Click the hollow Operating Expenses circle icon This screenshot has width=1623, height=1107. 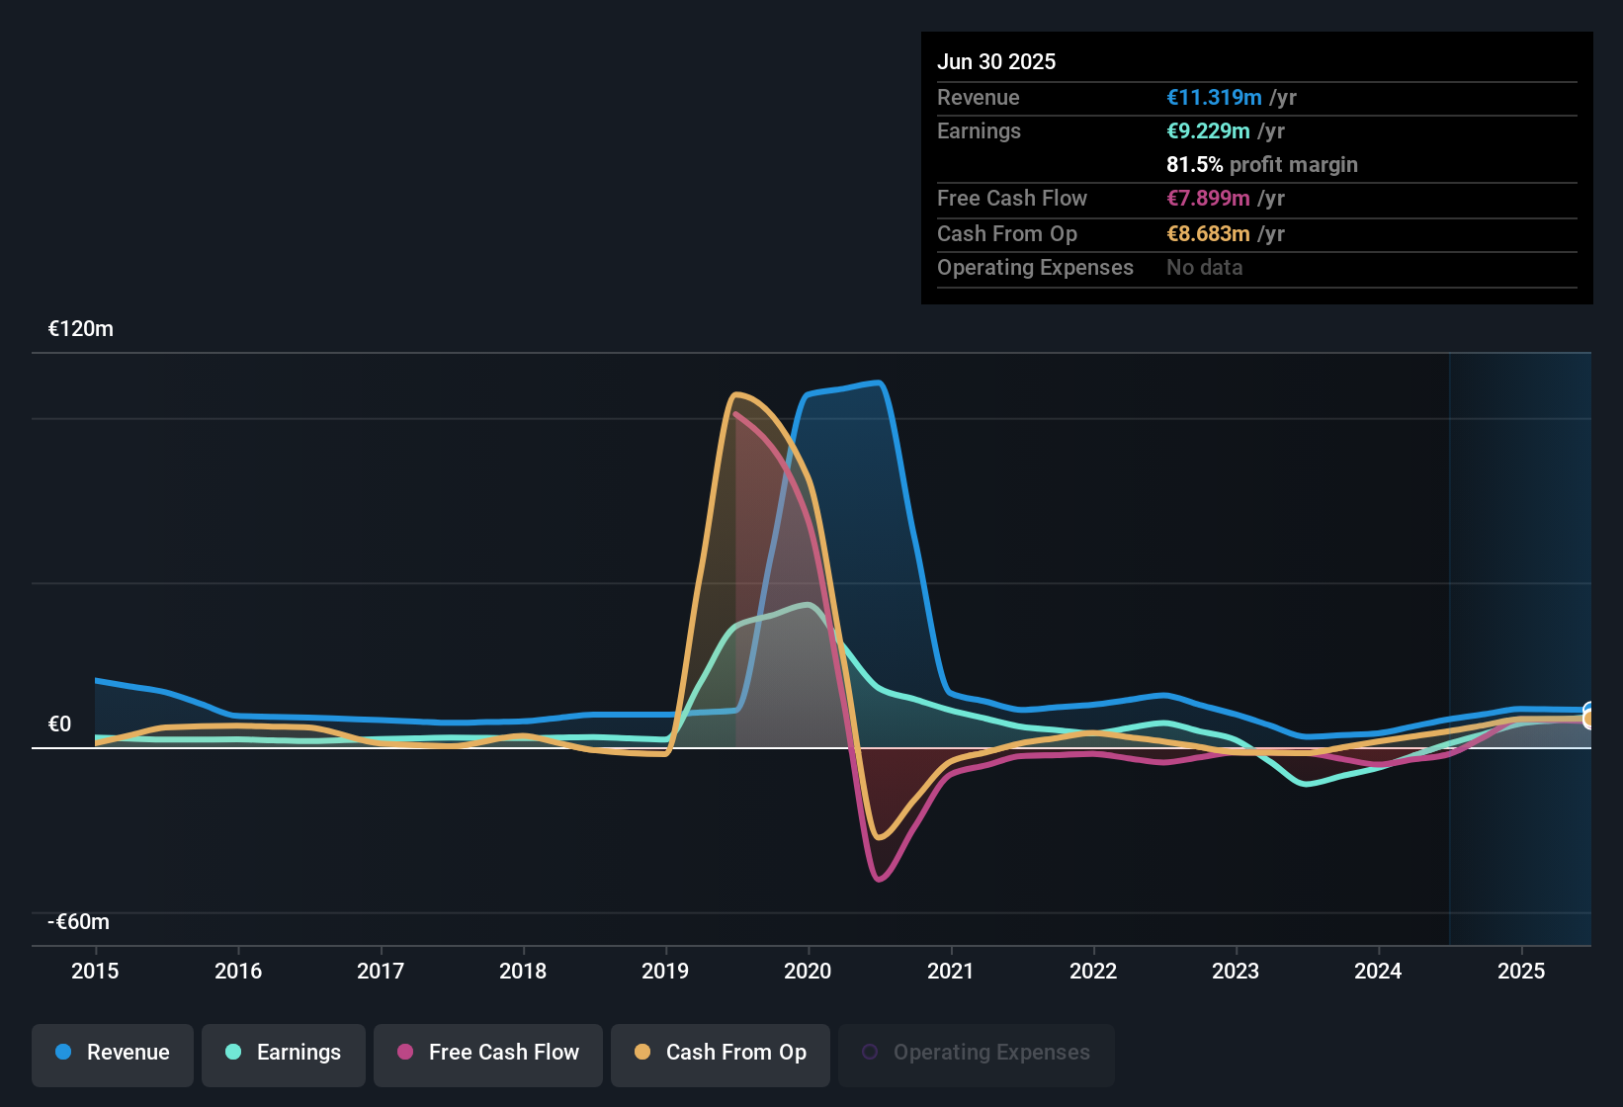pos(870,1051)
